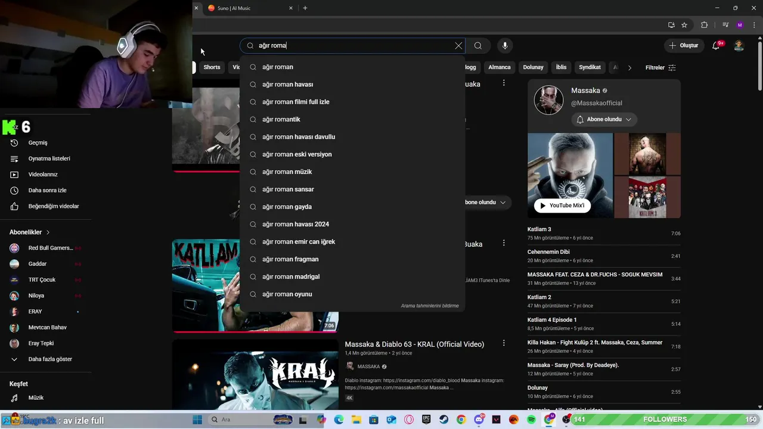Screen dimensions: 763x429
Task: Choose suggestion 'ağır roman fragman'
Action: [x=352, y=259]
